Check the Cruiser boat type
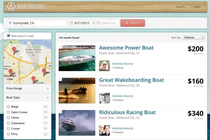This screenshot has width=210, height=140. 9,129
